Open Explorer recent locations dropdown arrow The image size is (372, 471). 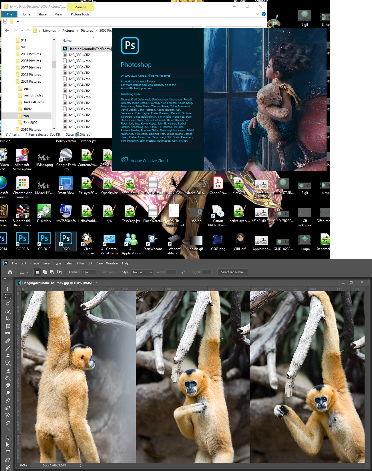pyautogui.click(x=22, y=31)
